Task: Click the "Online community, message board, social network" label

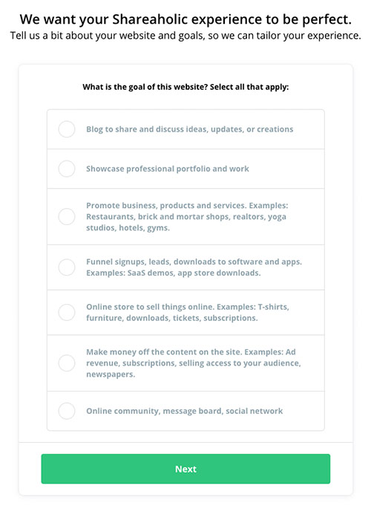Action: [184, 411]
